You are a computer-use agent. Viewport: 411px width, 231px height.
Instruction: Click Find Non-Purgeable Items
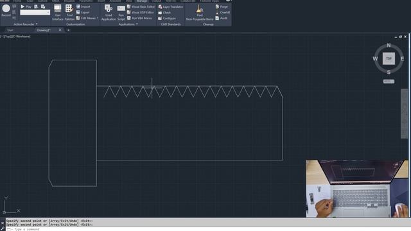click(200, 13)
